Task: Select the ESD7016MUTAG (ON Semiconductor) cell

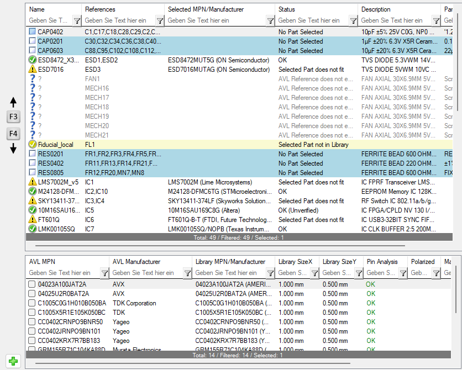Action: coord(219,70)
